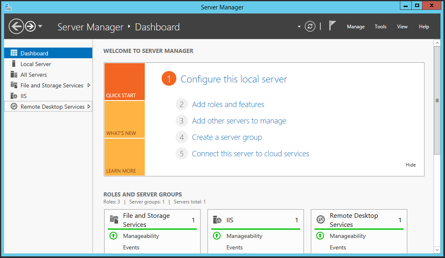The height and width of the screenshot is (258, 445).
Task: Open the navigation history dropdown arrow
Action: pos(40,27)
